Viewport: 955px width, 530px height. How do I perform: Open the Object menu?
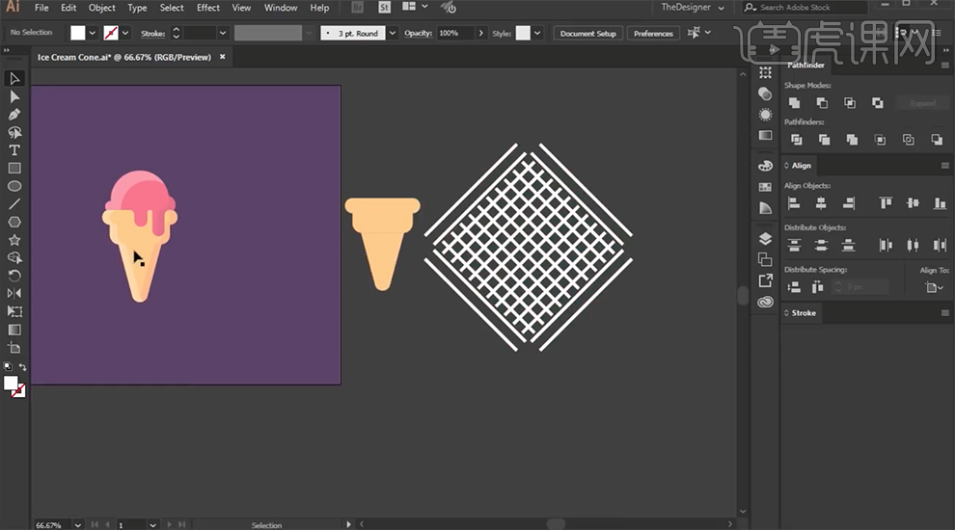[102, 8]
